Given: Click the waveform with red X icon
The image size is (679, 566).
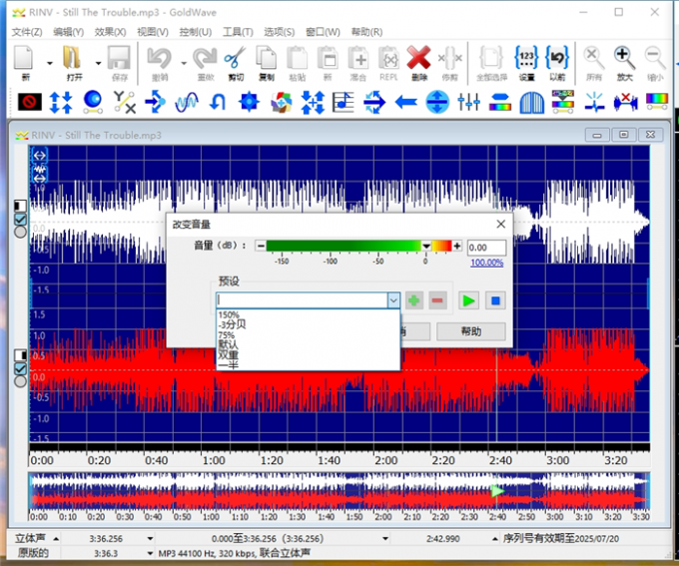Looking at the screenshot, I should click(625, 102).
